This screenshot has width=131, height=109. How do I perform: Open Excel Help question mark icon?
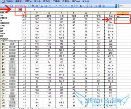click(x=103, y=6)
